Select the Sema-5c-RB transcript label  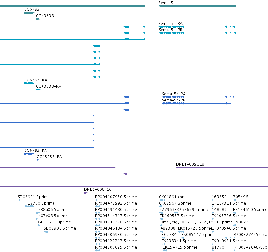(170, 30)
